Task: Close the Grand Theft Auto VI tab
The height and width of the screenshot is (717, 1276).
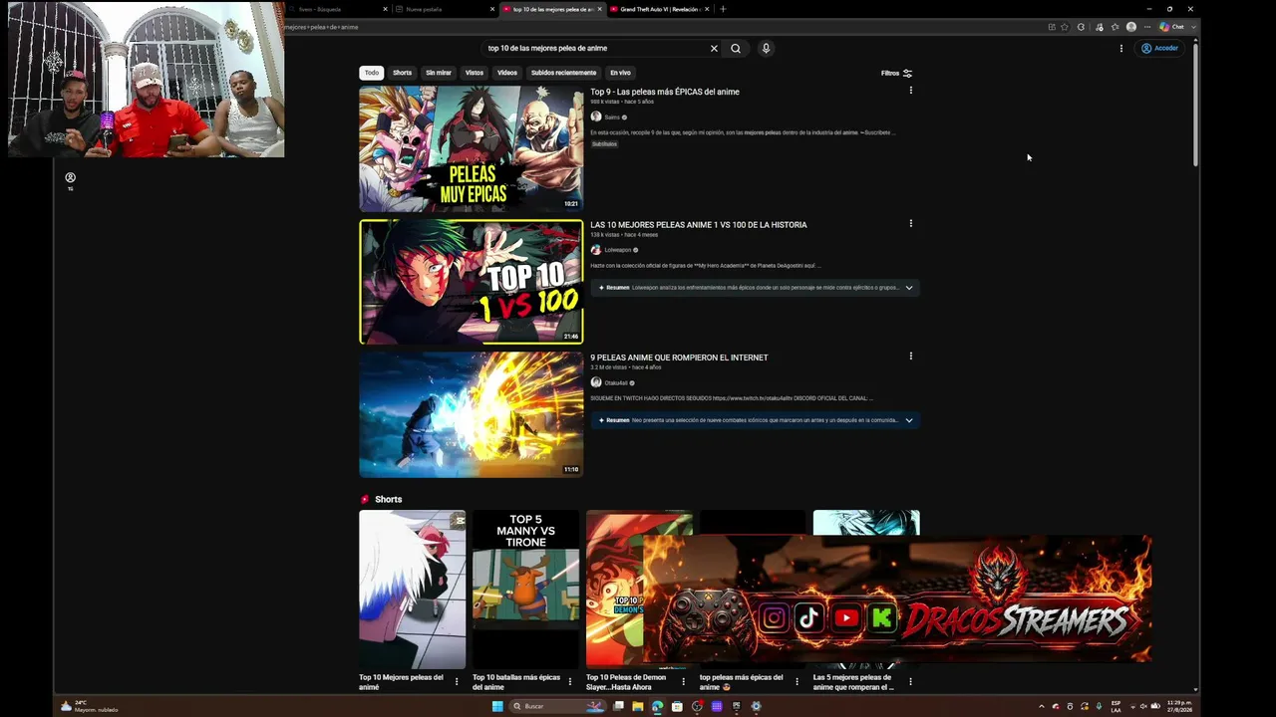Action: [x=707, y=9]
